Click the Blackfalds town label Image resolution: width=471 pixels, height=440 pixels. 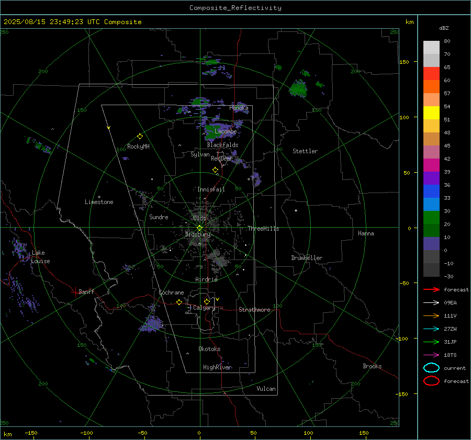tap(222, 145)
